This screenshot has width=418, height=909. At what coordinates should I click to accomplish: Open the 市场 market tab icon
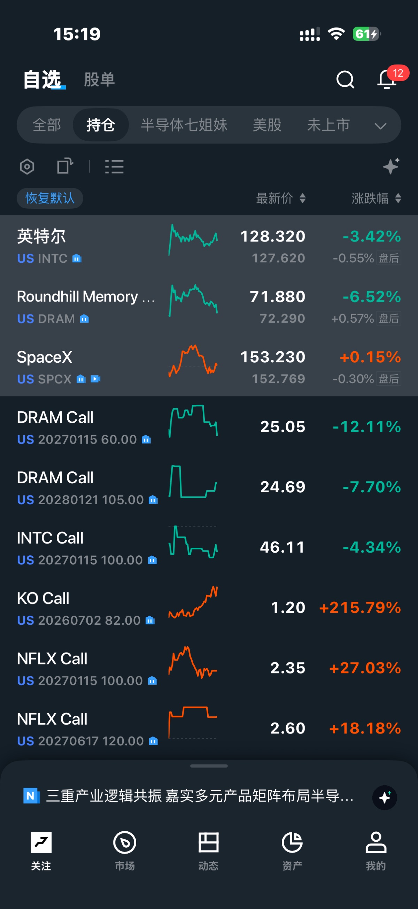coord(124,842)
